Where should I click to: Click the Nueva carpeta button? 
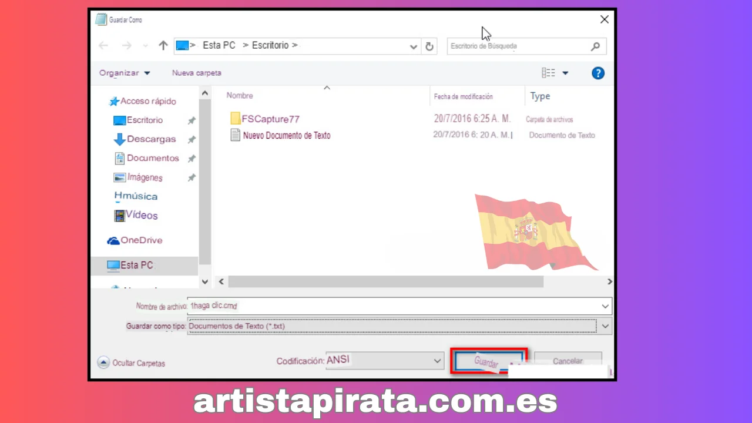pyautogui.click(x=197, y=73)
